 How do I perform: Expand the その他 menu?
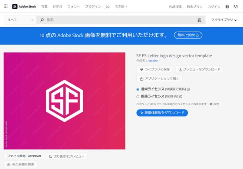tap(121, 6)
